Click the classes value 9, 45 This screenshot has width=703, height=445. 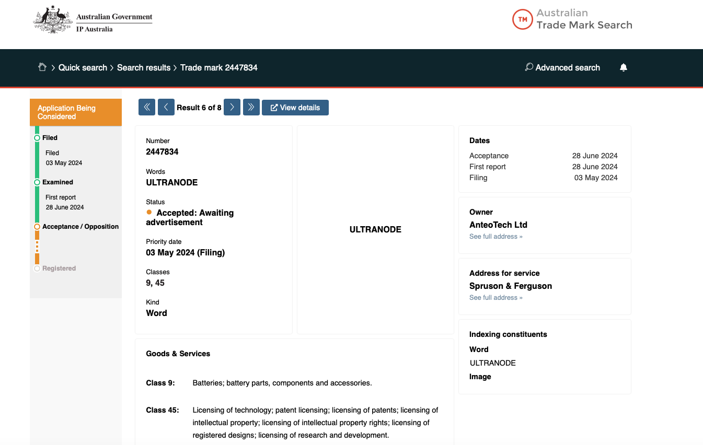[x=155, y=283]
